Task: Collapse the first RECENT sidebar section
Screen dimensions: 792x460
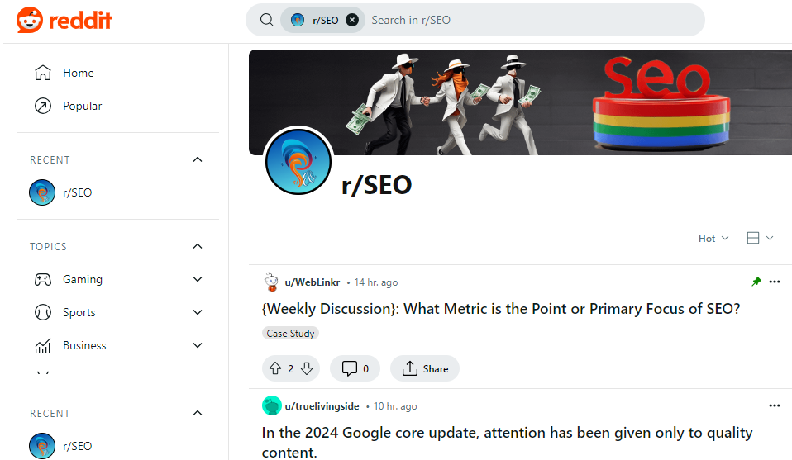Action: [x=198, y=159]
